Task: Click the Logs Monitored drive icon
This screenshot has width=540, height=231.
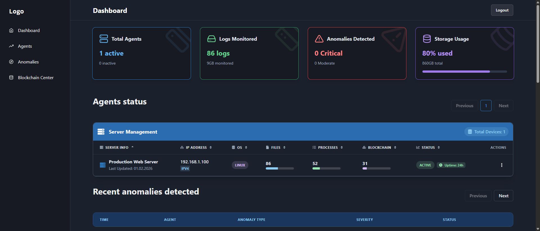Action: point(211,39)
